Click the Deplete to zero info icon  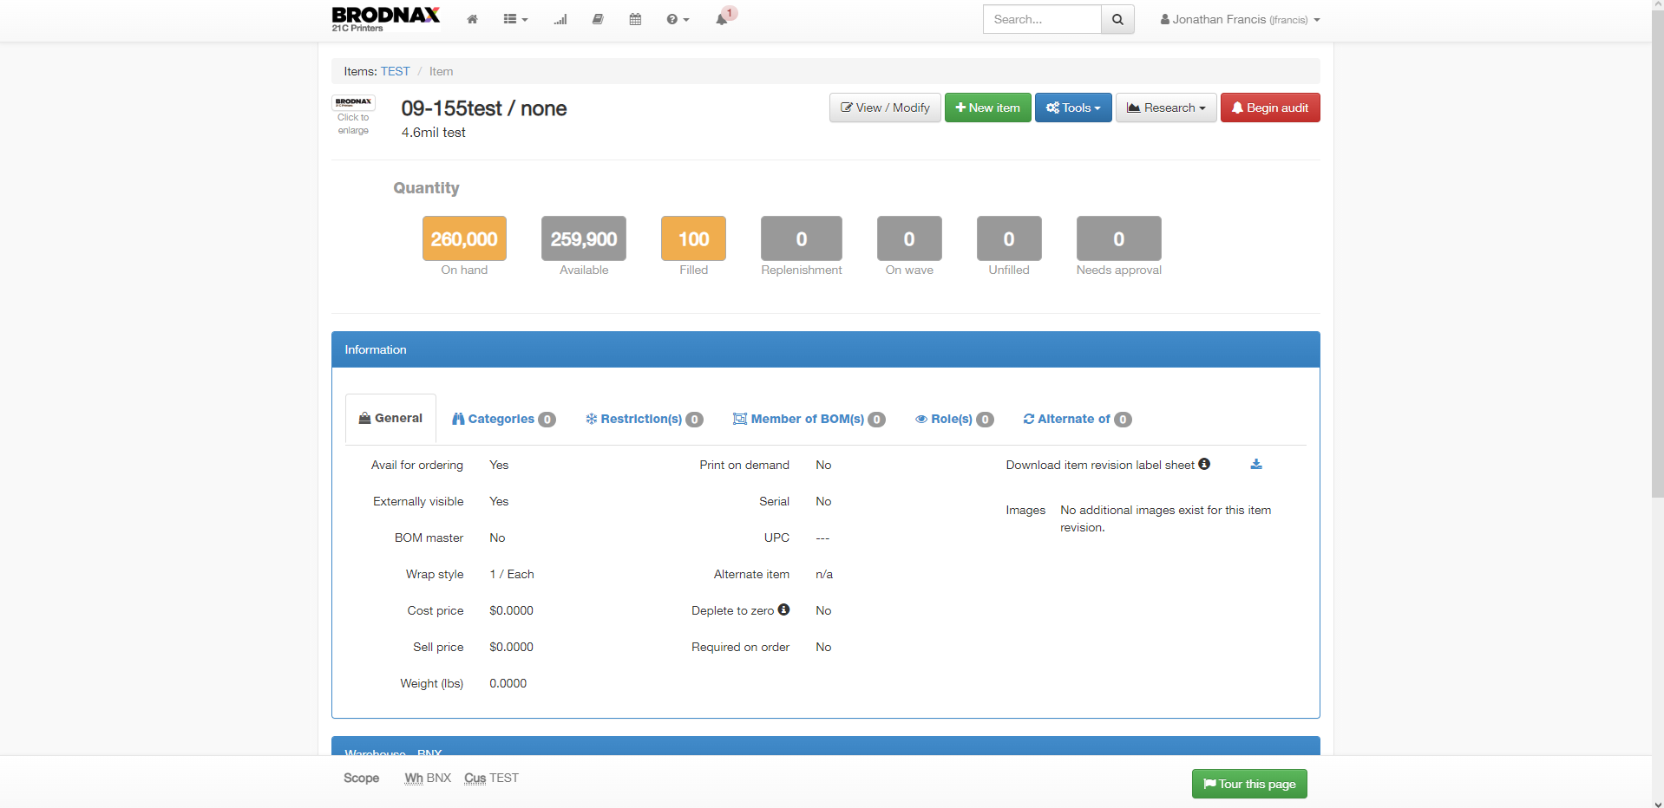pyautogui.click(x=783, y=610)
